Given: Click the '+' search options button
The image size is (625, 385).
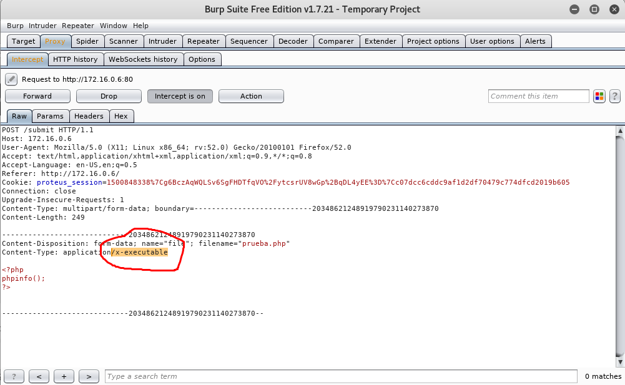Looking at the screenshot, I should point(64,376).
